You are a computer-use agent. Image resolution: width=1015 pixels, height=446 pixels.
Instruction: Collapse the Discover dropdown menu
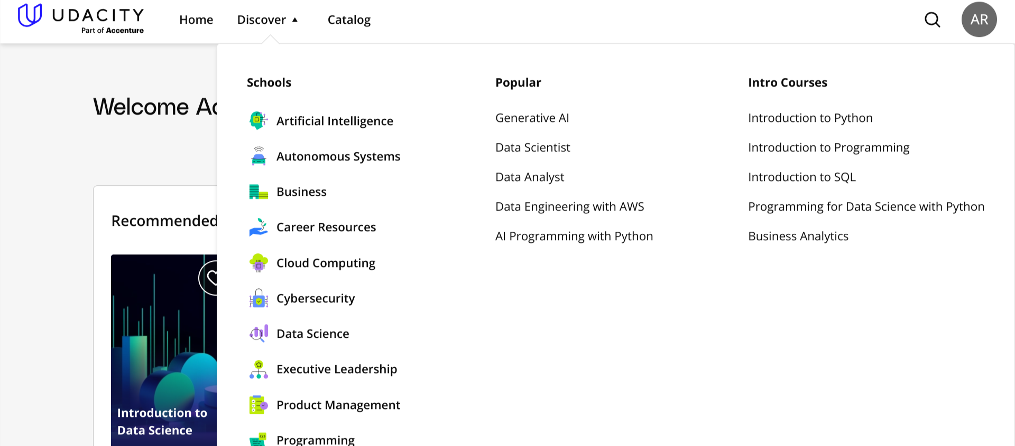coord(268,20)
